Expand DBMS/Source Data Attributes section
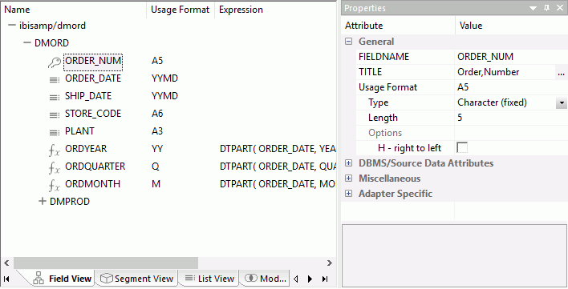Screen dimensions: 568x289 click(x=348, y=163)
